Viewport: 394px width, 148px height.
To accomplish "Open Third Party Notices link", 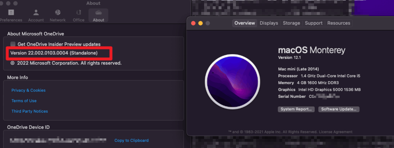I will click(30, 111).
